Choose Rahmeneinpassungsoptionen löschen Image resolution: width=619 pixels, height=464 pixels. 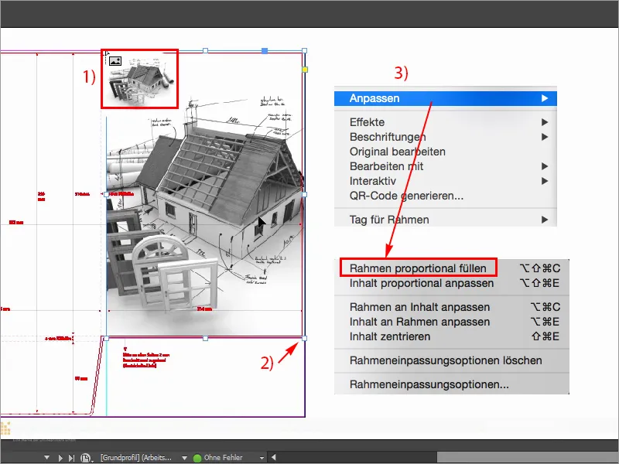tap(452, 360)
